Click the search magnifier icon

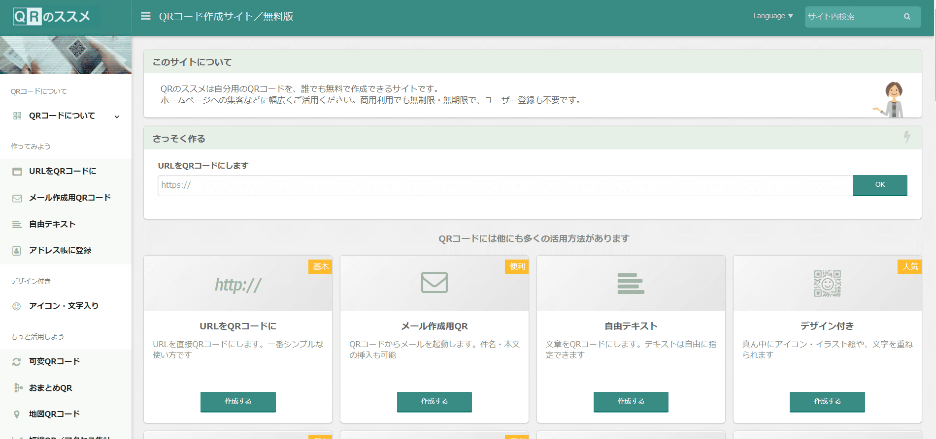[x=906, y=17]
